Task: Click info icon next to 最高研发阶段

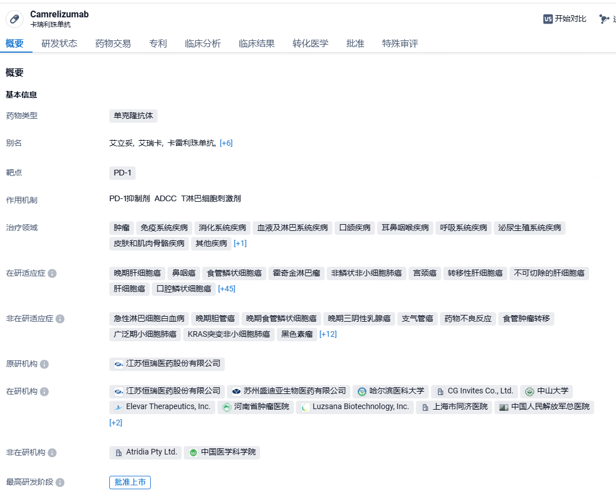Action: pyautogui.click(x=60, y=483)
